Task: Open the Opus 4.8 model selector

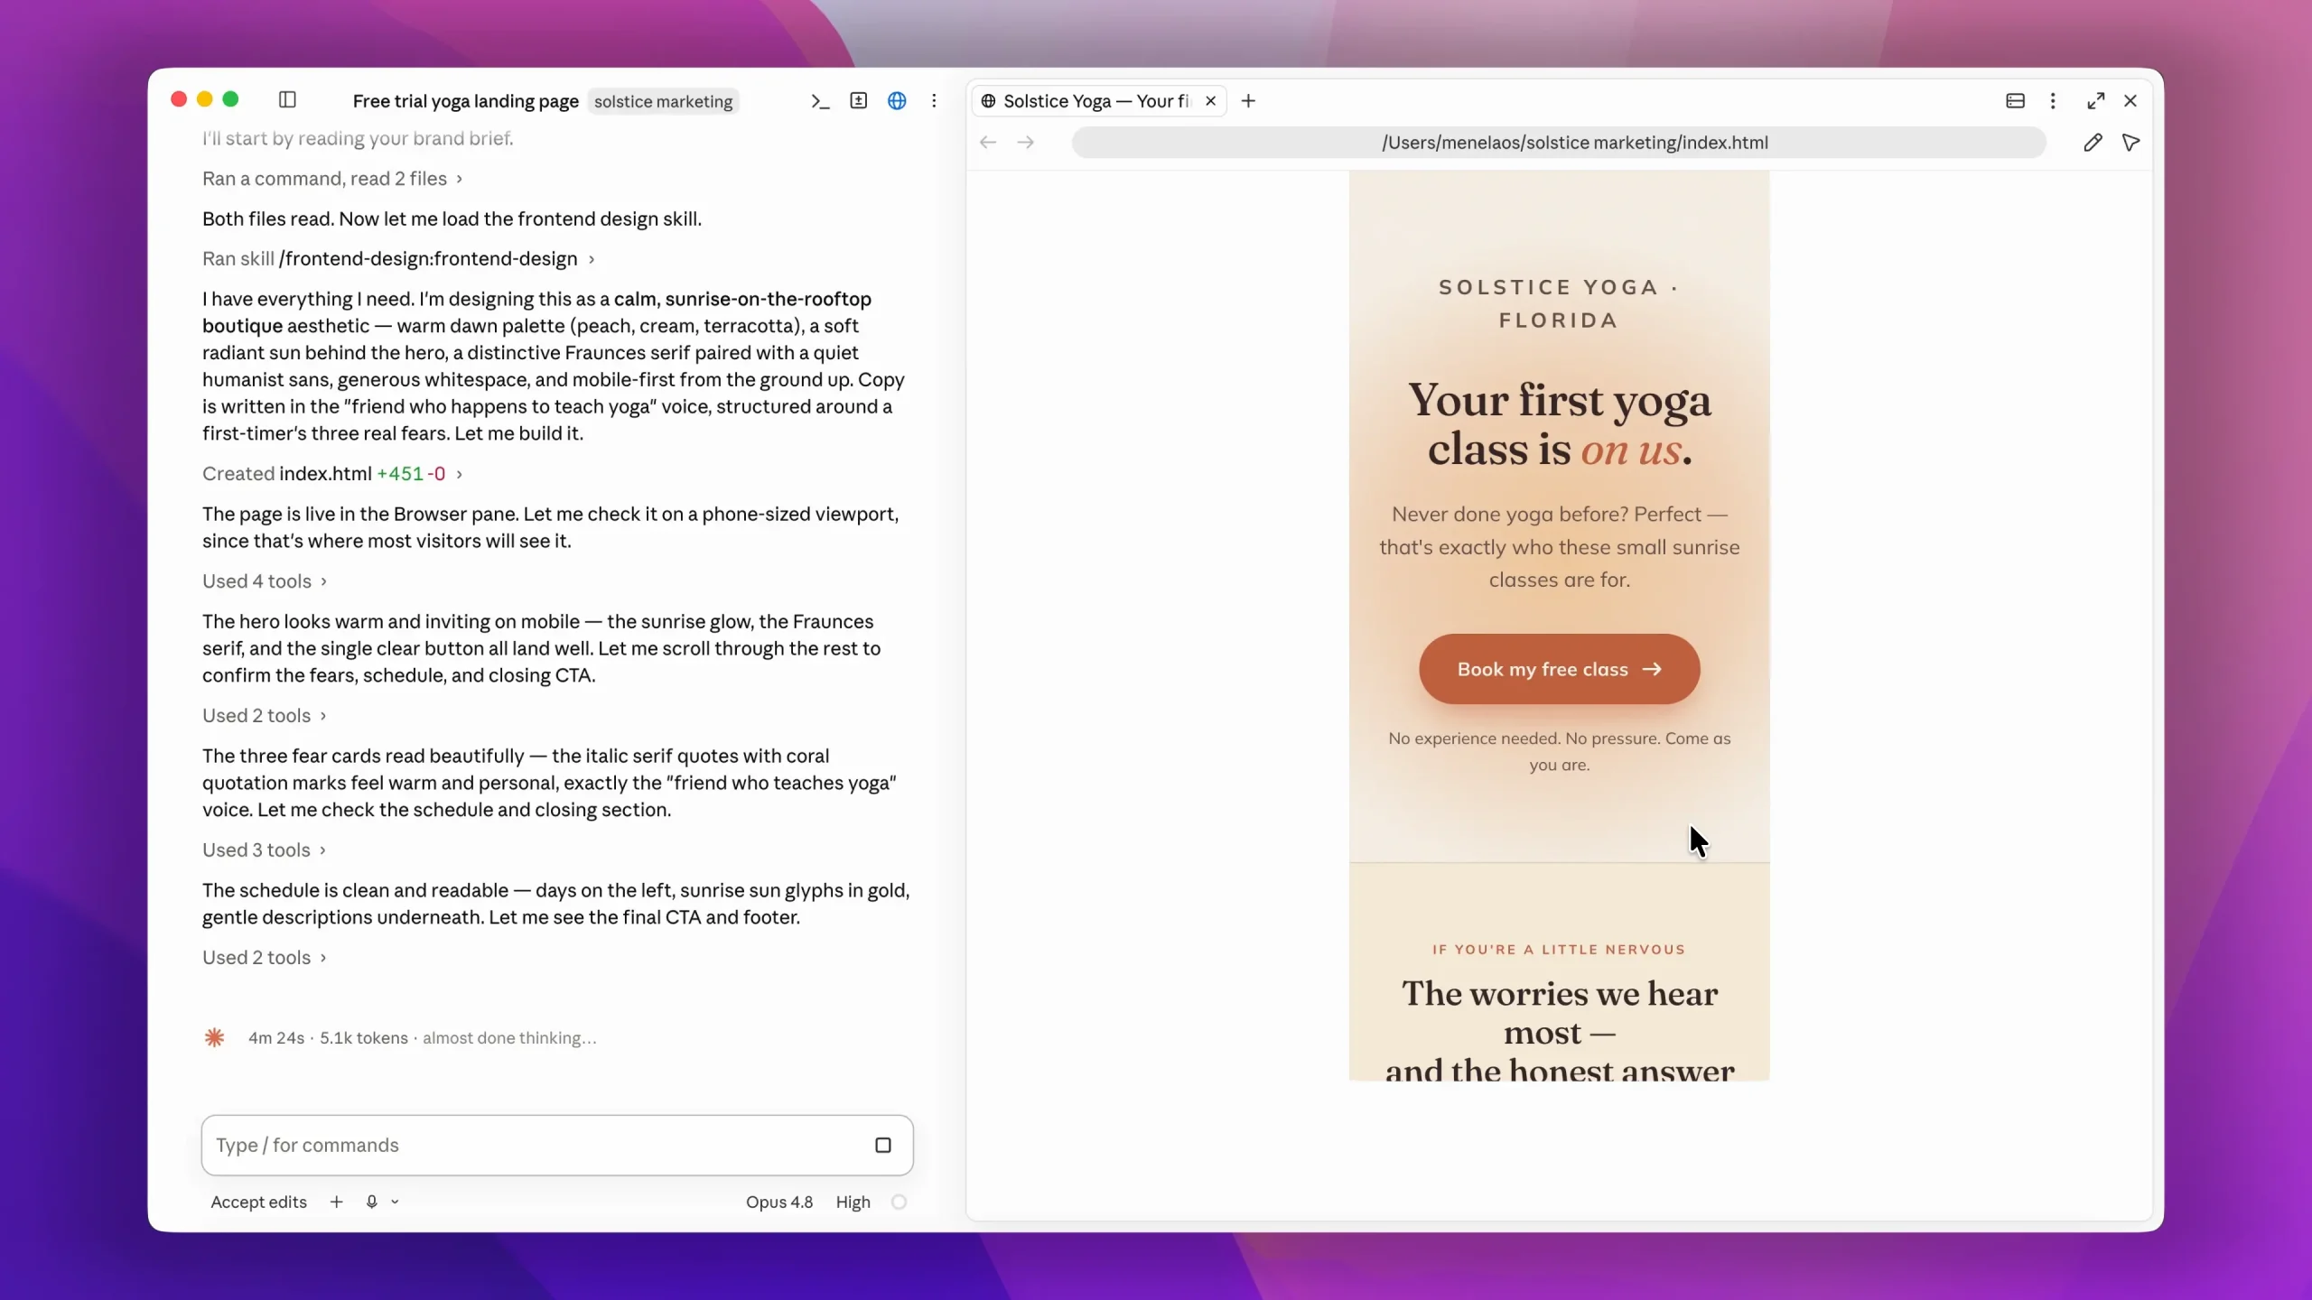Action: click(x=778, y=1202)
